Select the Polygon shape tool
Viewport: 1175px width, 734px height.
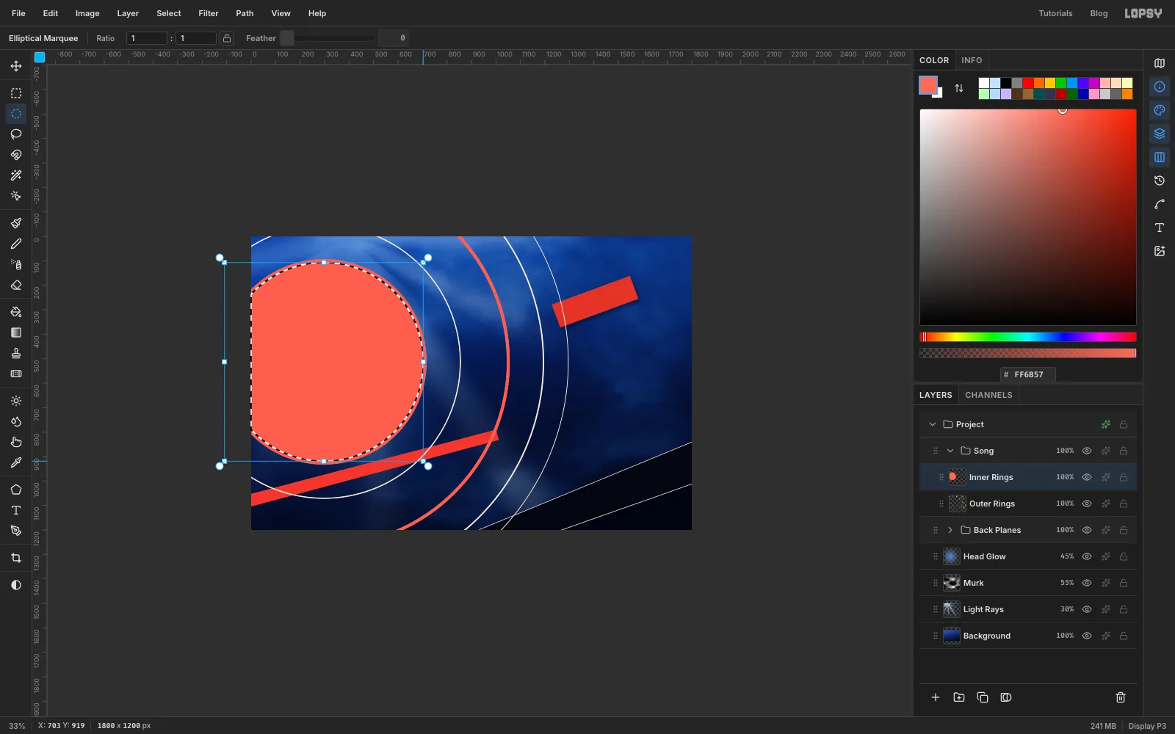(x=16, y=490)
